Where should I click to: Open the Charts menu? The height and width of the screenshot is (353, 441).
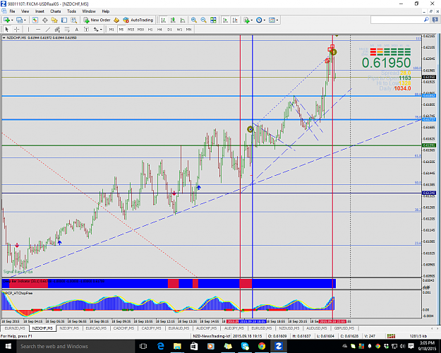56,11
